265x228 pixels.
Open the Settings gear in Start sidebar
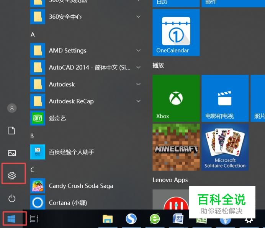[x=12, y=176]
